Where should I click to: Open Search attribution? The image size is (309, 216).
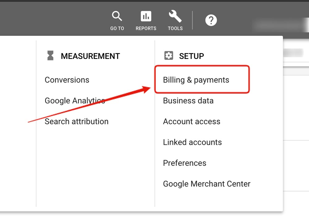[x=76, y=121]
